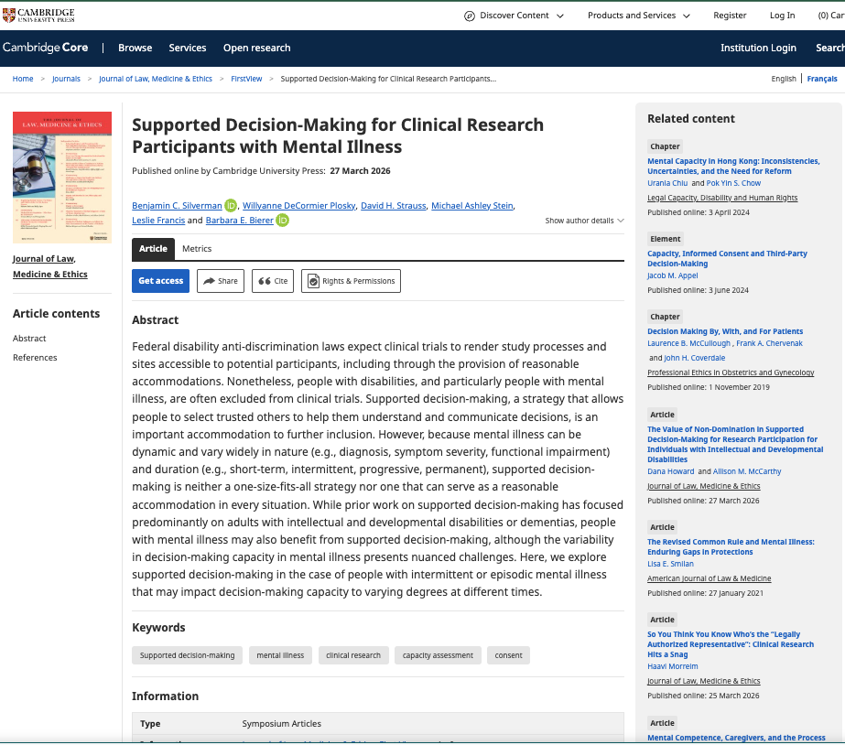Click the Share arrow button
Image resolution: width=845 pixels, height=745 pixels.
click(220, 281)
